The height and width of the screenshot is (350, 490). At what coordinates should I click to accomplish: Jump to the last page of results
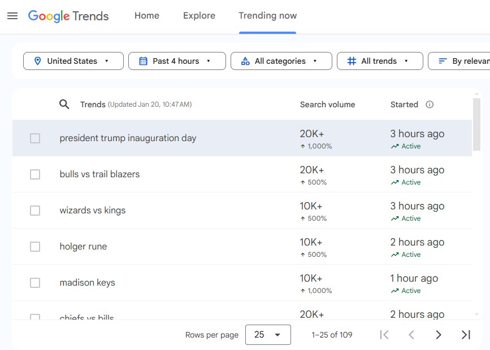466,335
